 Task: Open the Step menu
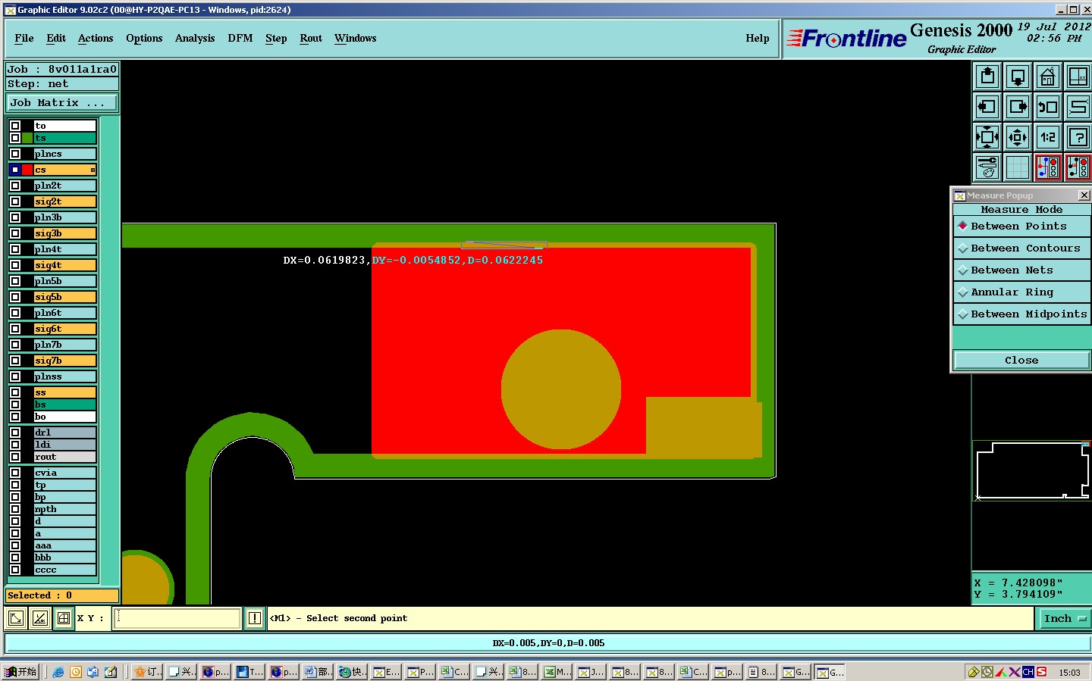coord(276,39)
